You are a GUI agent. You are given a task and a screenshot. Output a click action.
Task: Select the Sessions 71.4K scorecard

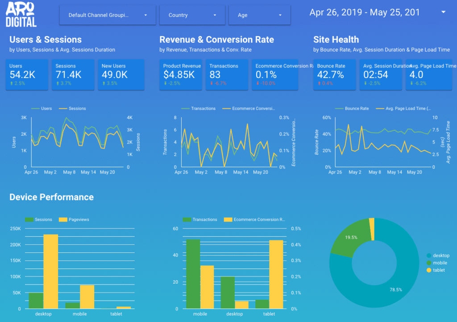tap(73, 75)
